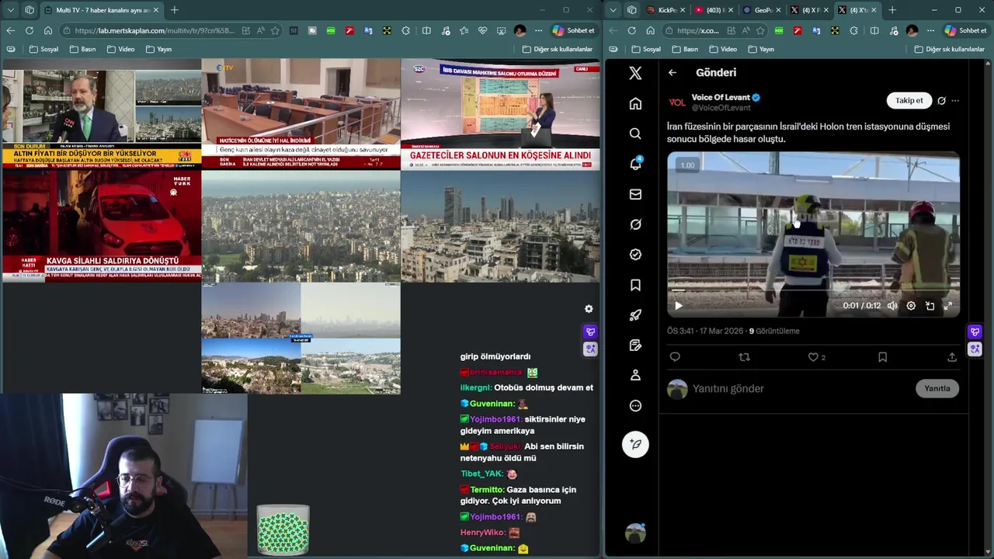
Task: Click the Yanıtla reply button
Action: pos(937,388)
